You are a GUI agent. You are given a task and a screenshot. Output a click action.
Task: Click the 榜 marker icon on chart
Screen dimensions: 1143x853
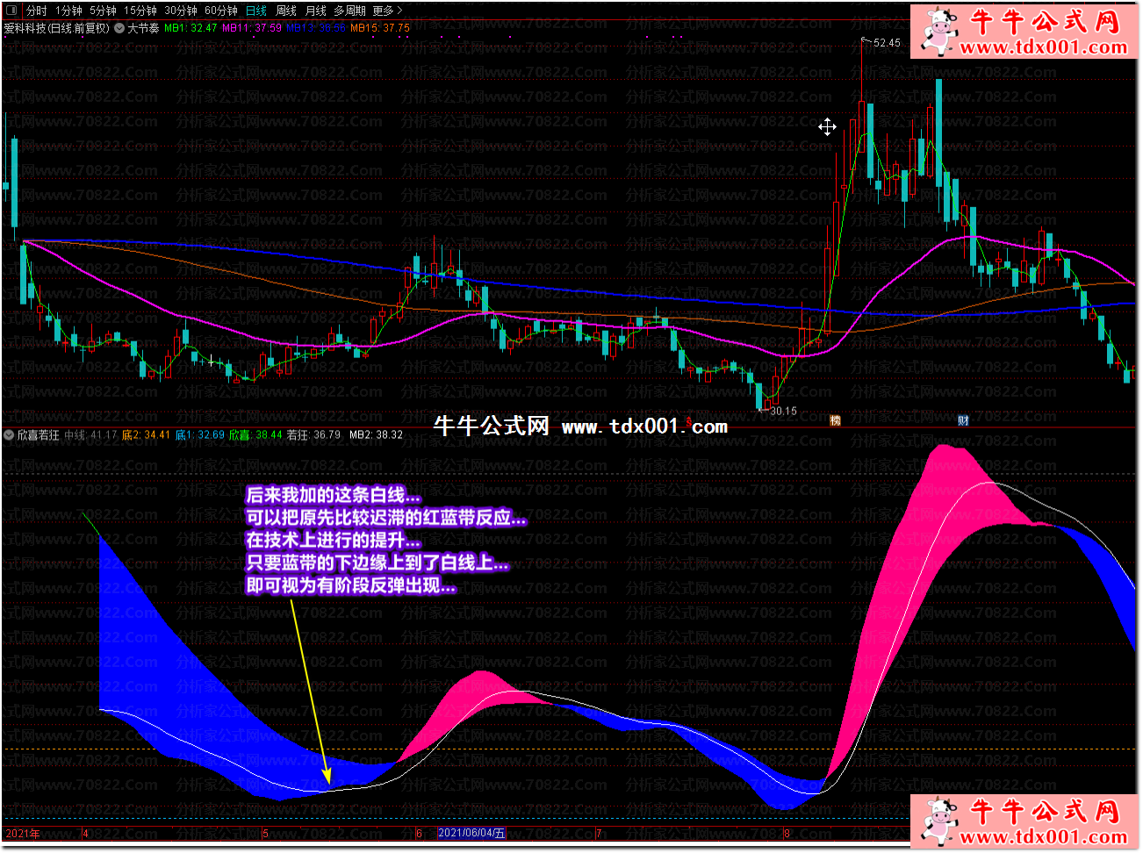pyautogui.click(x=835, y=420)
